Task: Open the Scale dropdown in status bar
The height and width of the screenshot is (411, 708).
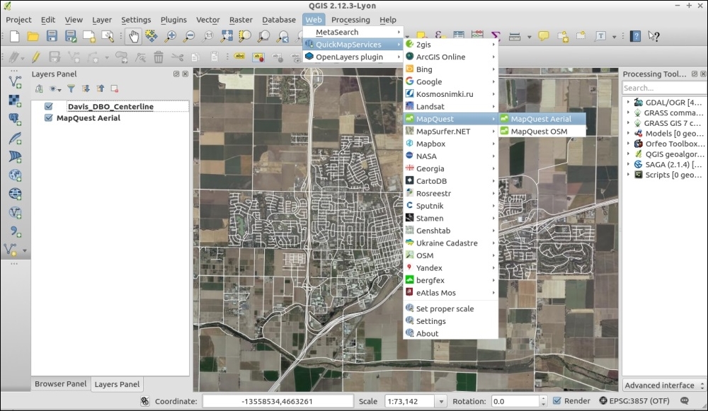Action: [440, 401]
